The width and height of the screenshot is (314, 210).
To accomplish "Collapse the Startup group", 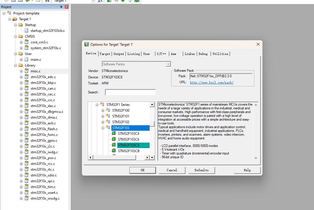I will click(15, 25).
